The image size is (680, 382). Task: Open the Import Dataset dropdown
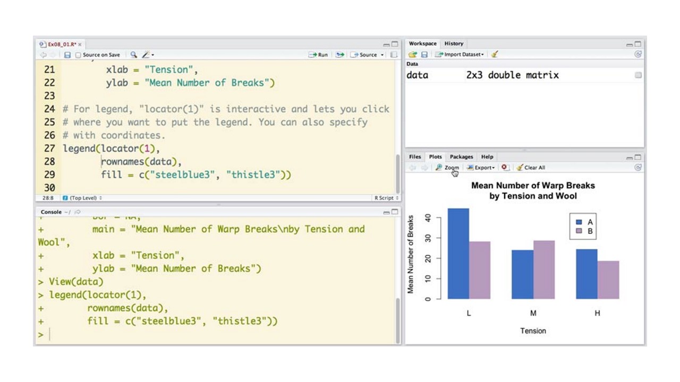coord(460,54)
